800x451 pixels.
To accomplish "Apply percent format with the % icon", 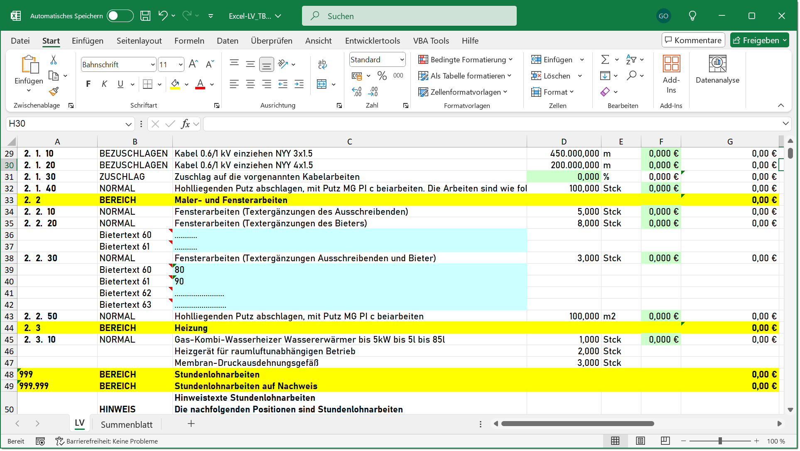I will pyautogui.click(x=382, y=76).
